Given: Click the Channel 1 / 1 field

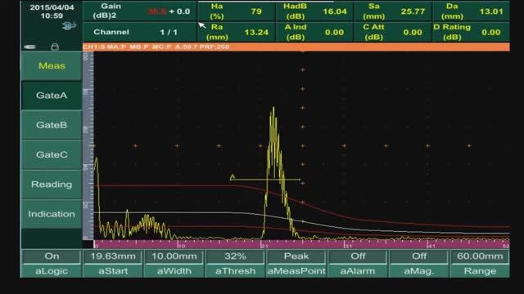Looking at the screenshot, I should (140, 32).
